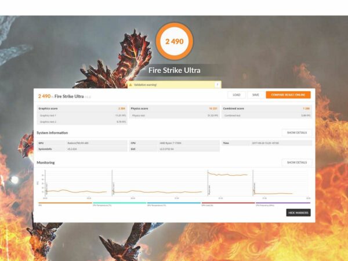Select the Graphics test 1 row

tap(82, 115)
